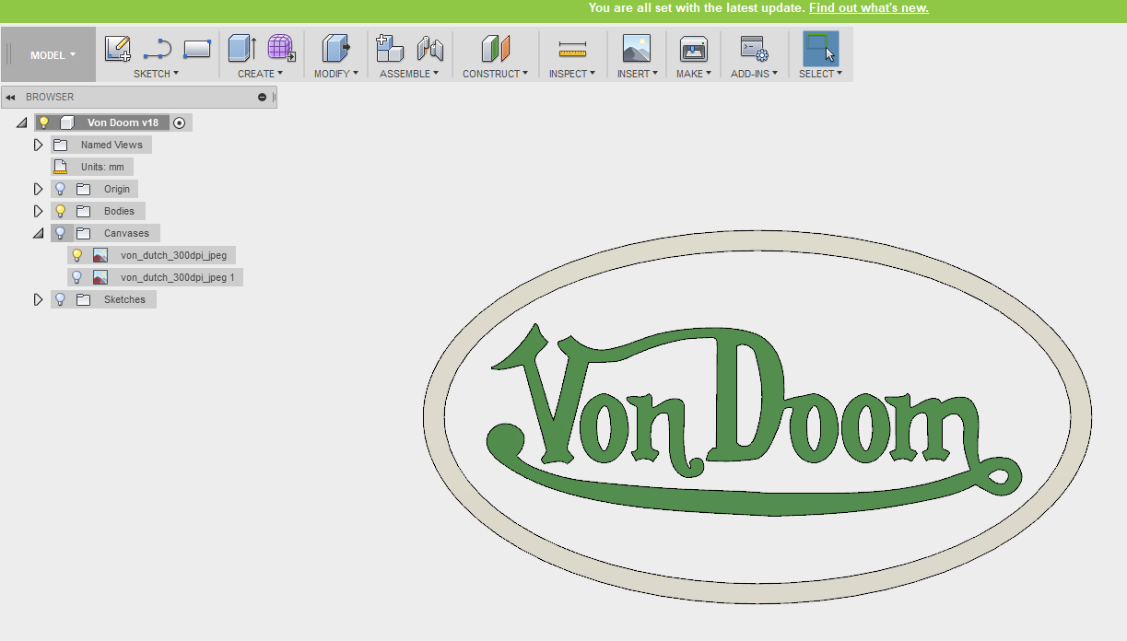Click the Units: mm document icon
Image resolution: width=1127 pixels, height=641 pixels.
pos(61,167)
